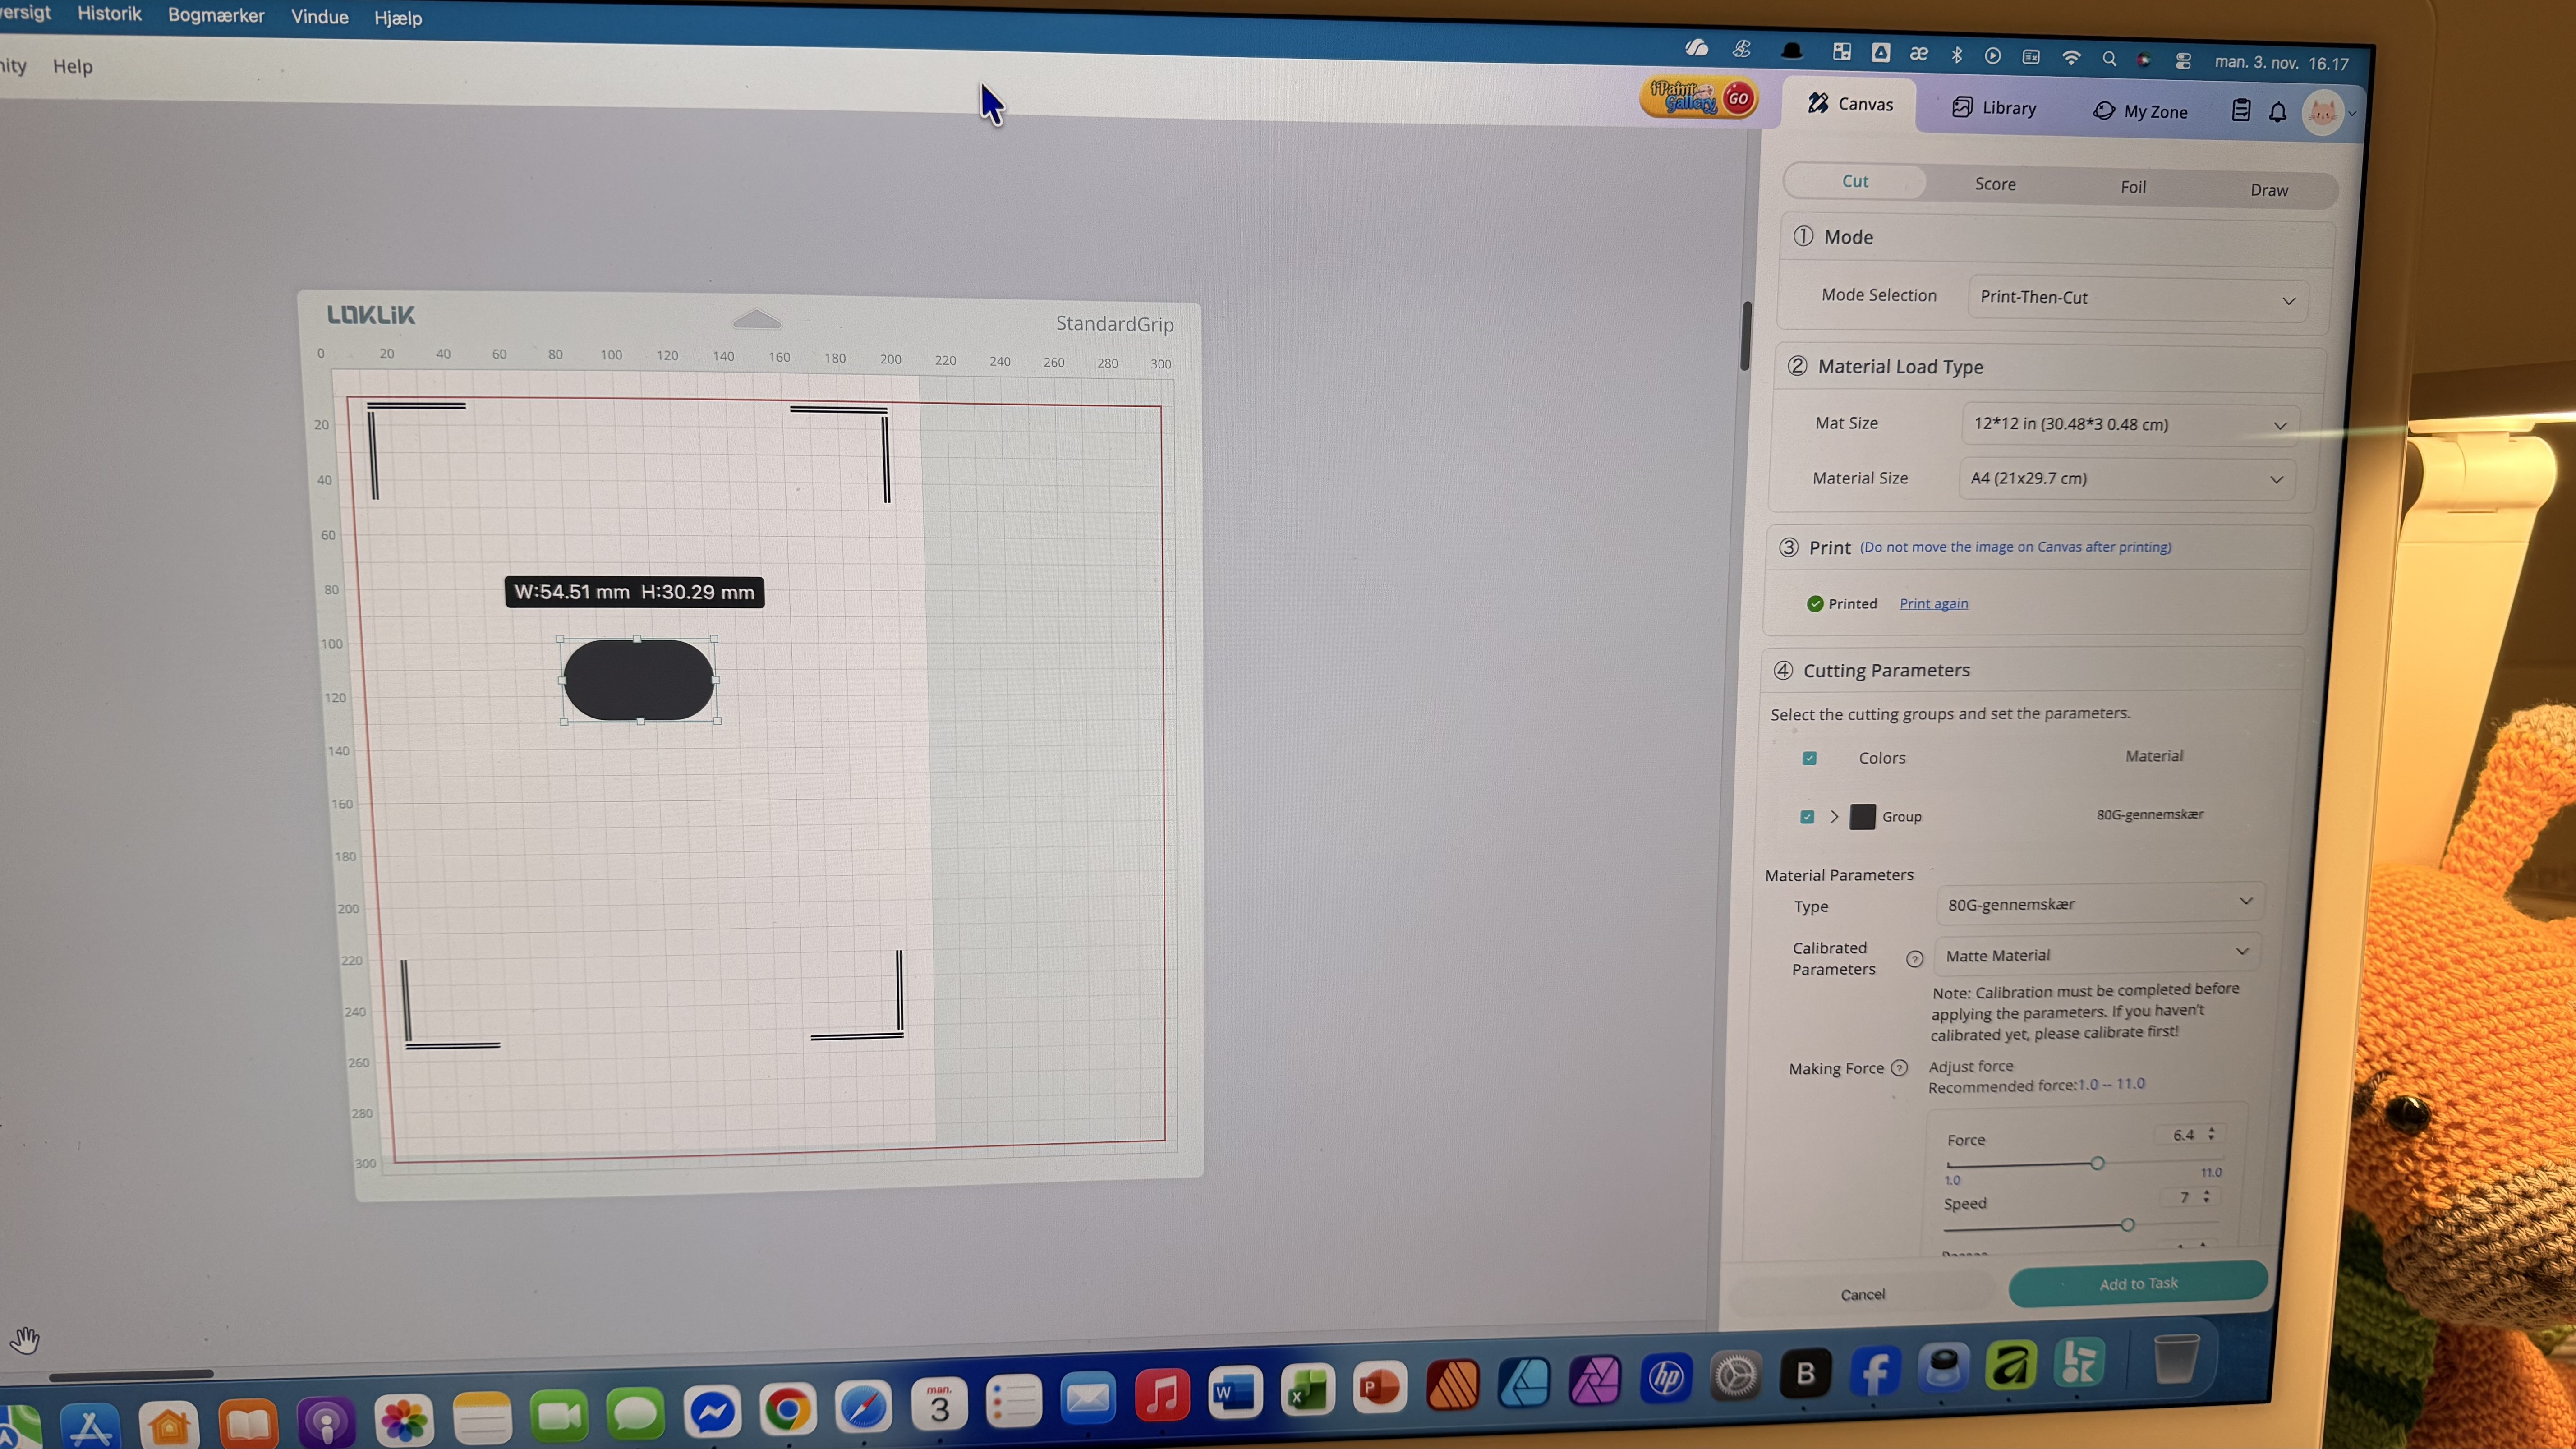Uncheck the Group row checkbox
This screenshot has height=1449, width=2576.
(1807, 817)
